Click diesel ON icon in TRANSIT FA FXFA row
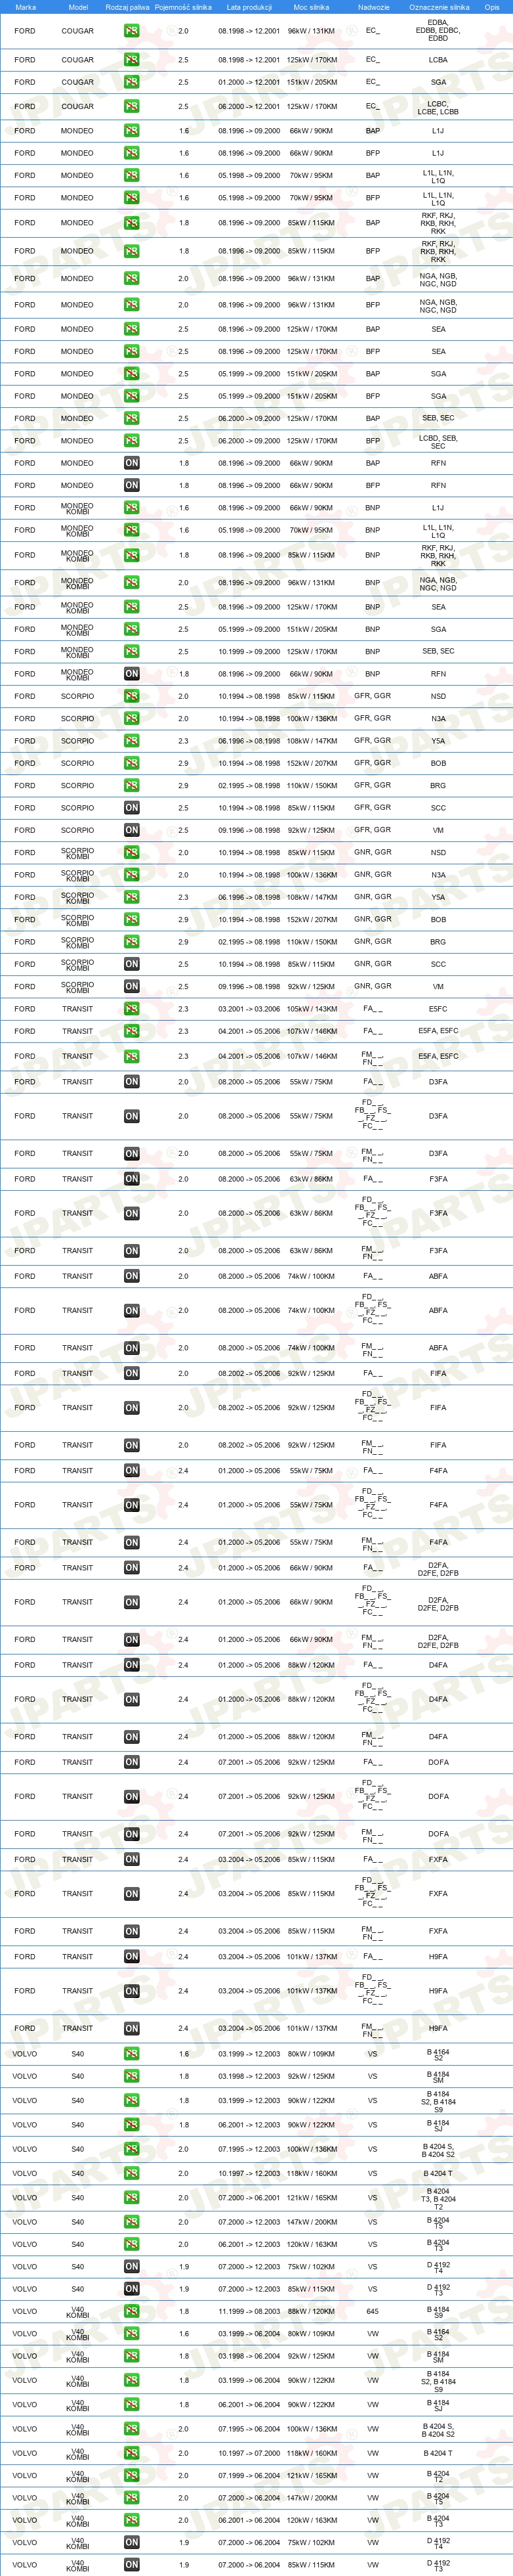The image size is (513, 2576). pos(131,1859)
